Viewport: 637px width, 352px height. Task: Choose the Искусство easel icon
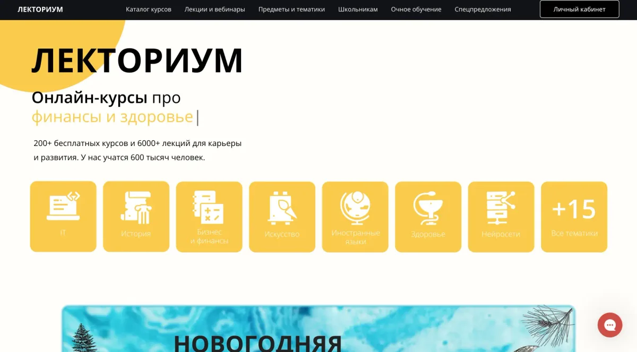[282, 207]
